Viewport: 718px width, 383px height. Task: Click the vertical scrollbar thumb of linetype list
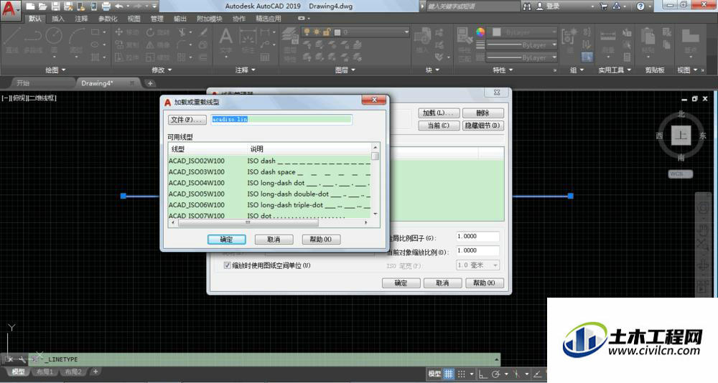tap(375, 156)
